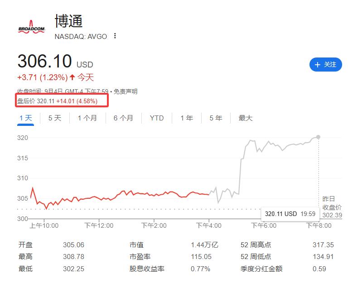
Task: Switch to the 6 个月 tab
Action: (123, 118)
